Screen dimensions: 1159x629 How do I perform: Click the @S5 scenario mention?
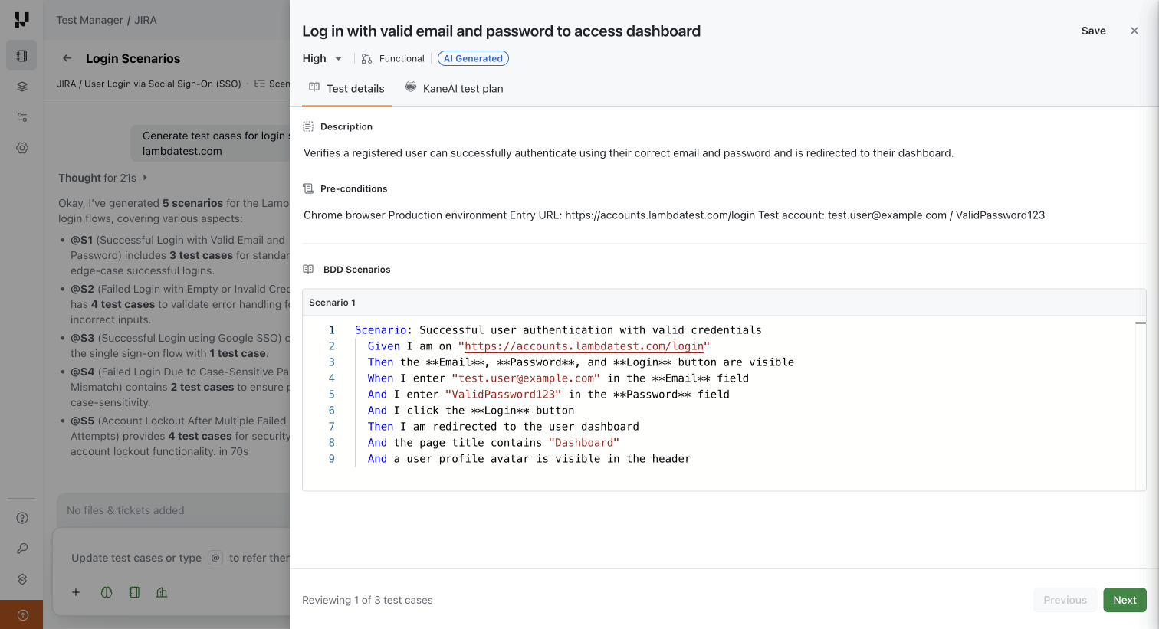82,421
